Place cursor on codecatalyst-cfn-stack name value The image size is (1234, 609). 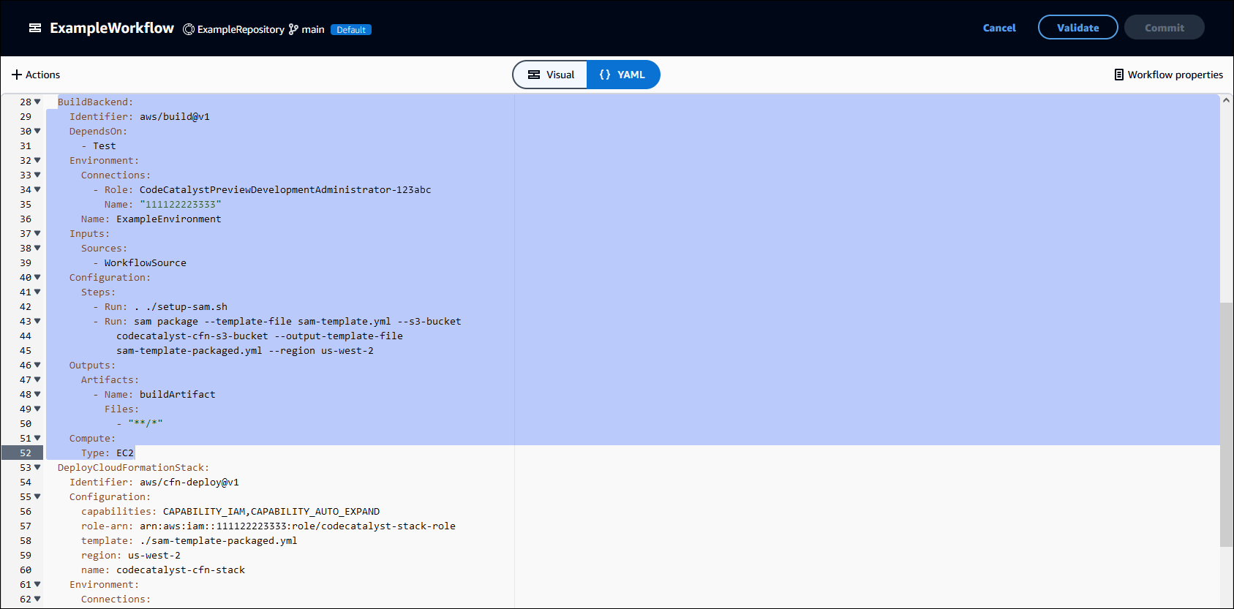tap(180, 570)
